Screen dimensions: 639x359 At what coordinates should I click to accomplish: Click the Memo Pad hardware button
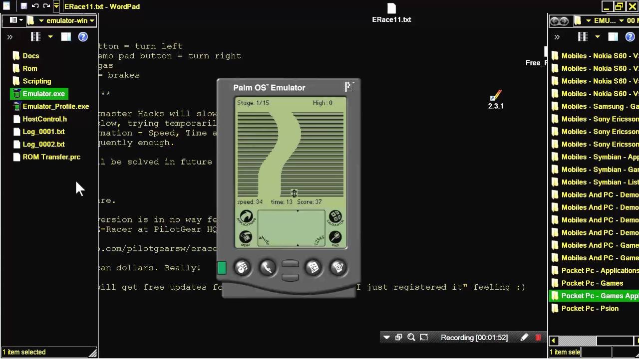point(338,268)
